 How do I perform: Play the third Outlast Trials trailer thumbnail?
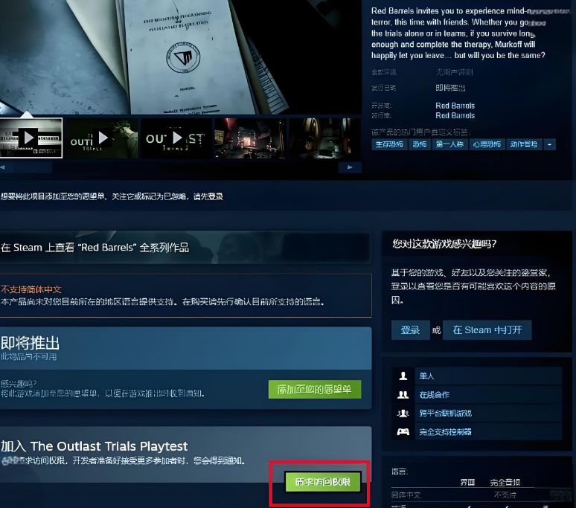tap(176, 138)
